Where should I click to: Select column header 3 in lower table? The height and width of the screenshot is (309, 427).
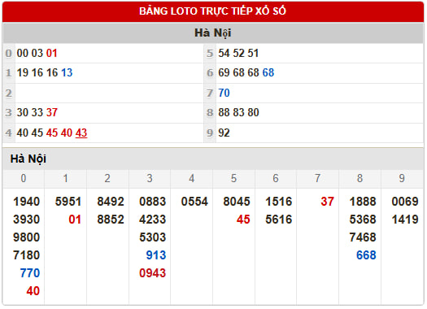tap(150, 178)
